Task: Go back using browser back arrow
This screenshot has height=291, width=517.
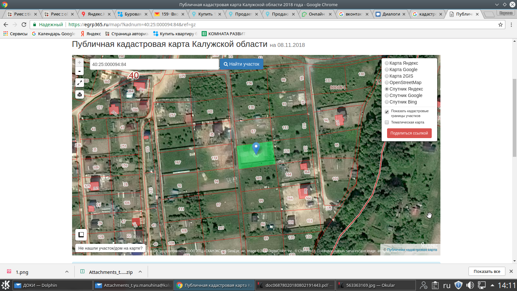Action: coord(6,25)
